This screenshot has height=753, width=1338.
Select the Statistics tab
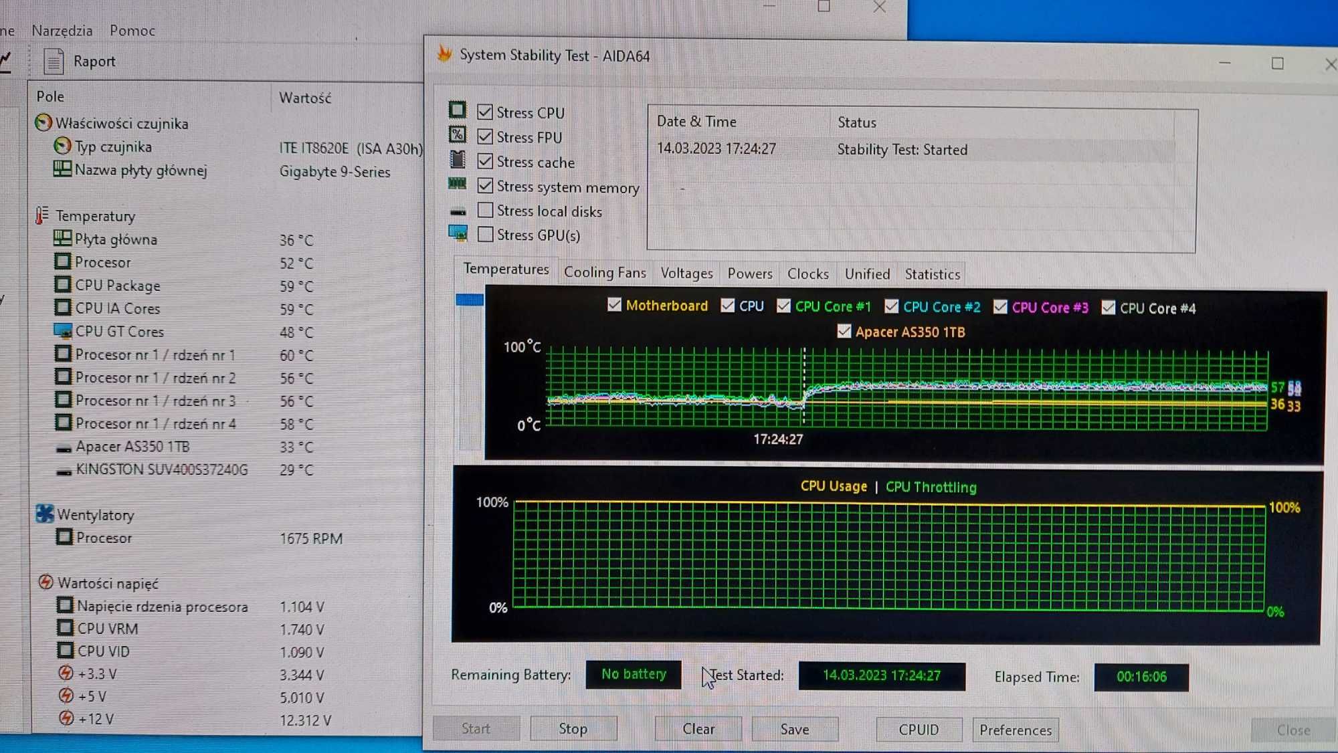point(931,274)
